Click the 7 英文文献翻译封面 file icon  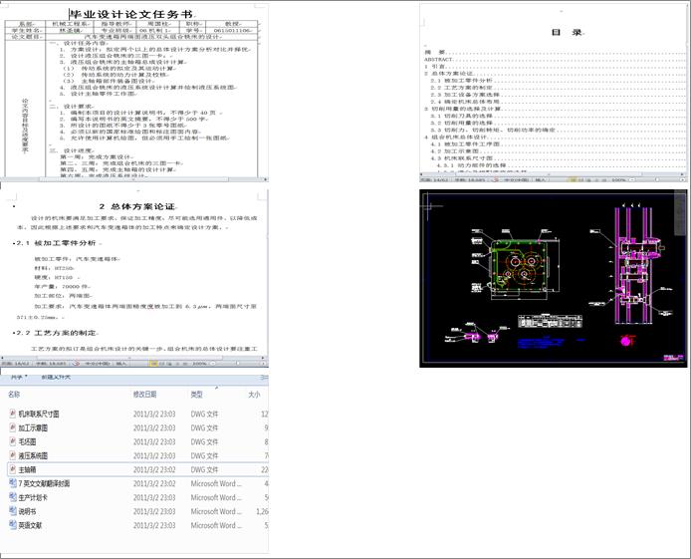point(11,483)
